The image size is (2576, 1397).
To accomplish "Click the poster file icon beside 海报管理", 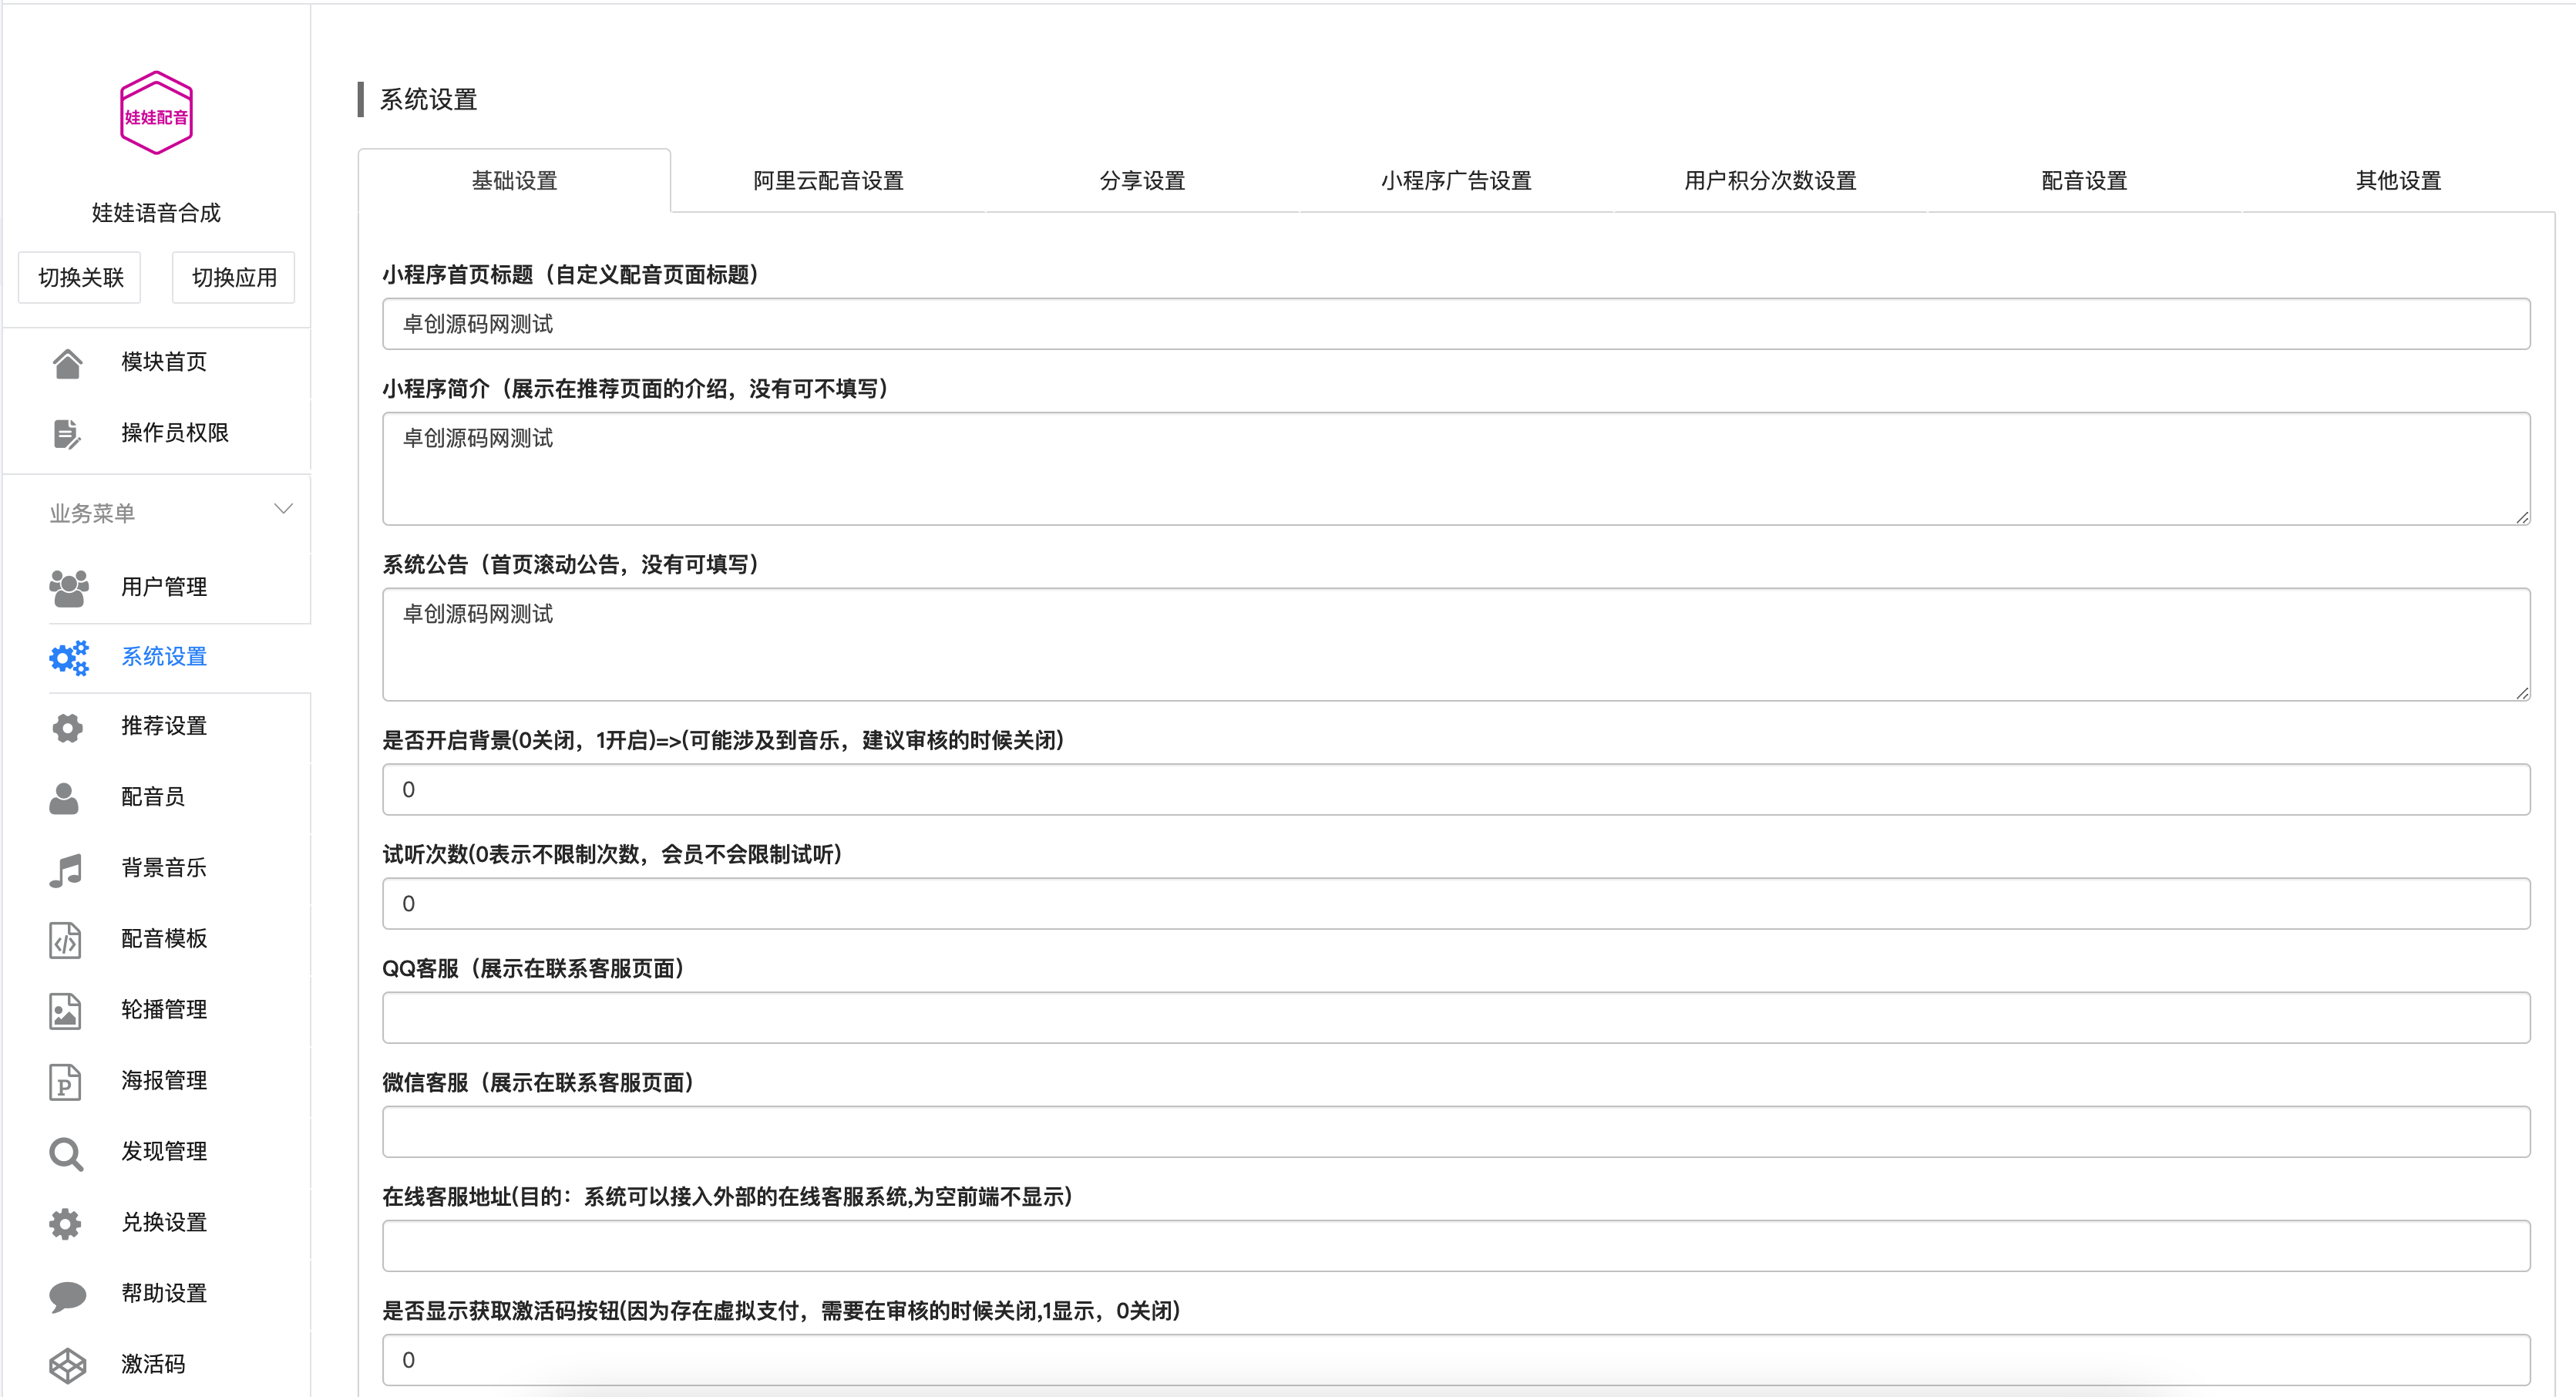I will (65, 1082).
